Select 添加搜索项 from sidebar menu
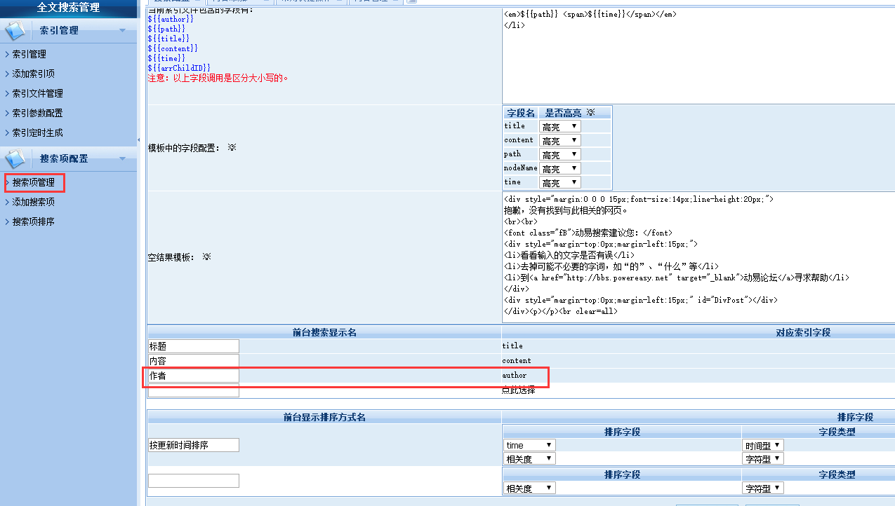The height and width of the screenshot is (506, 895). pyautogui.click(x=33, y=202)
